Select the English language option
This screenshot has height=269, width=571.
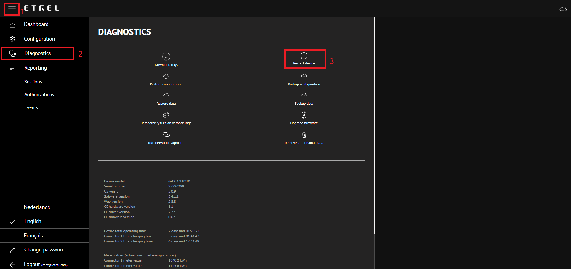[x=33, y=221]
